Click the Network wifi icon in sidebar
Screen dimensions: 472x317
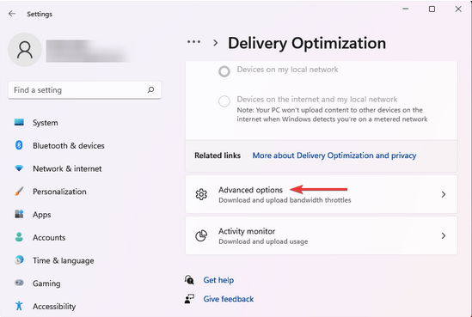(19, 168)
